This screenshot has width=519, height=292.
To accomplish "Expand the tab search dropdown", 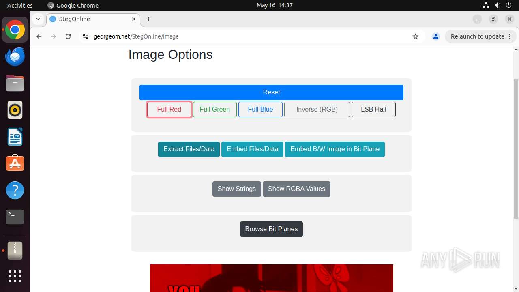I will point(38,19).
